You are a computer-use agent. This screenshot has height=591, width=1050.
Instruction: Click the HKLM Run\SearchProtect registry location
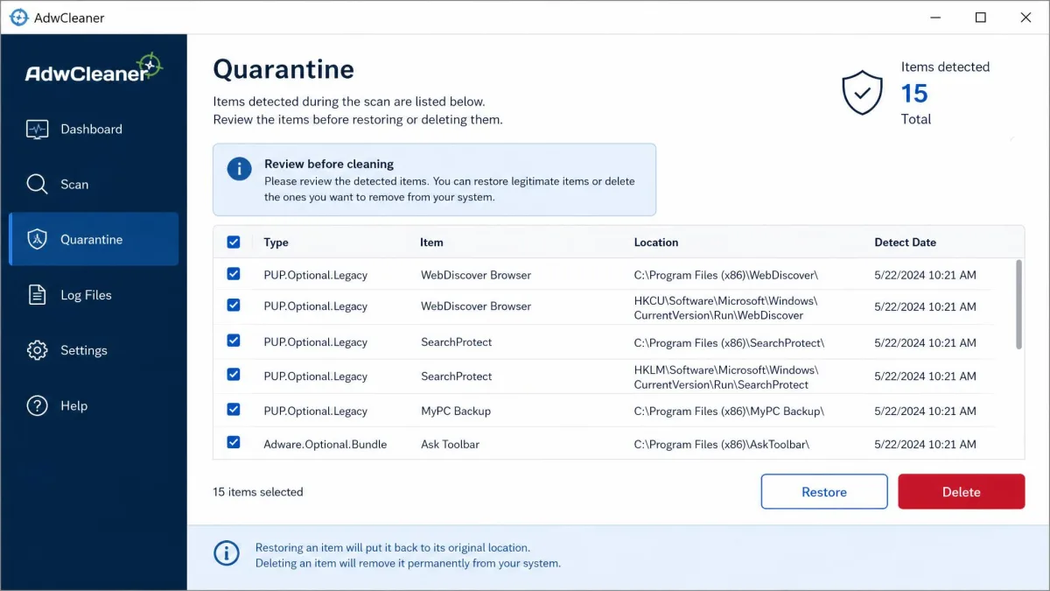725,377
